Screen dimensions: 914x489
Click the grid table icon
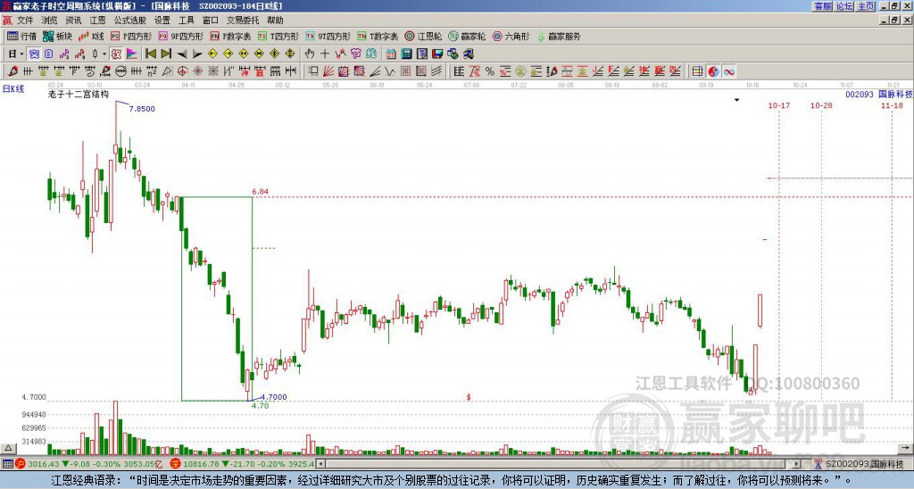pyautogui.click(x=697, y=71)
